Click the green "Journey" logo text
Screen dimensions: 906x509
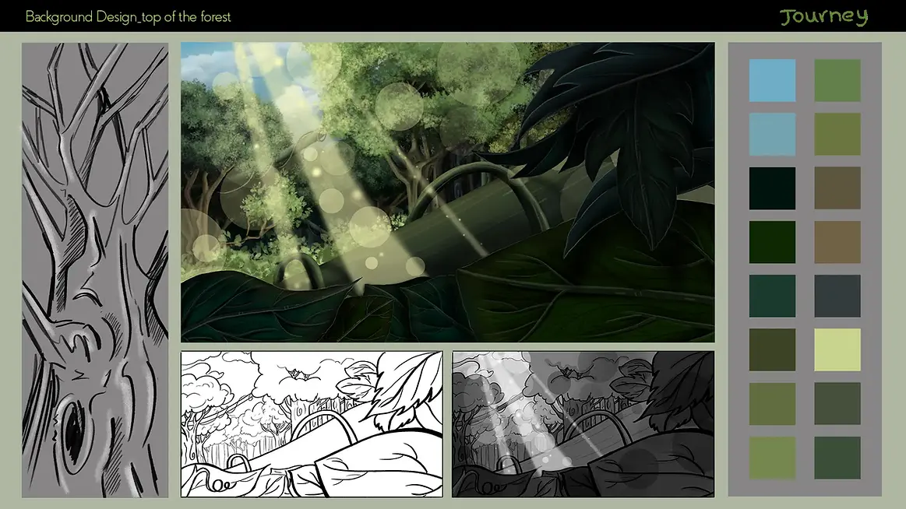824,16
